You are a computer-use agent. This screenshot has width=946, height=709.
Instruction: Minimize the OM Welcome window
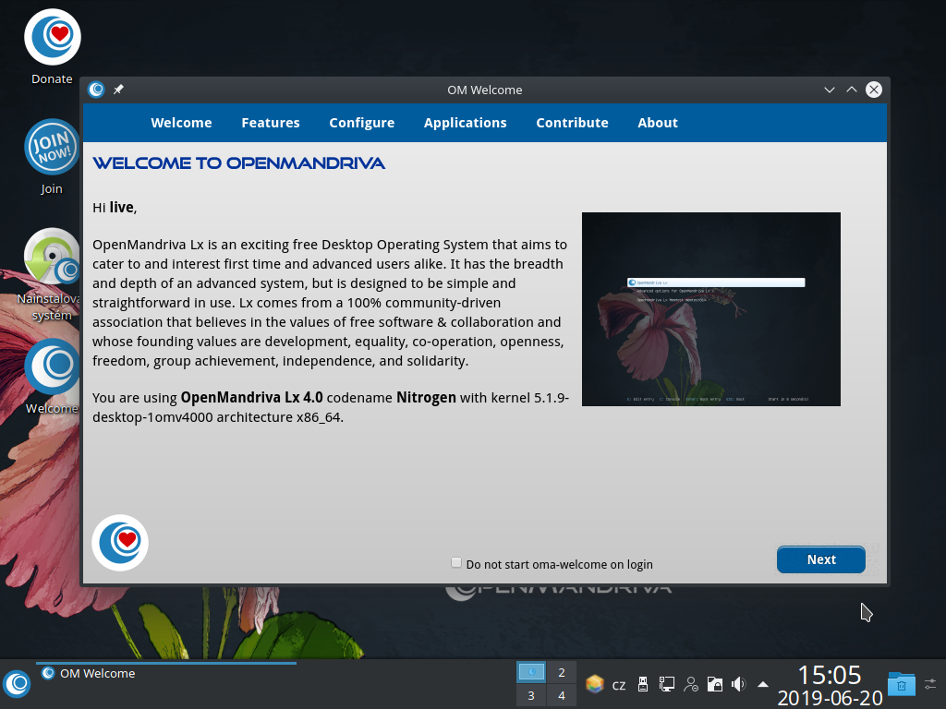[830, 90]
